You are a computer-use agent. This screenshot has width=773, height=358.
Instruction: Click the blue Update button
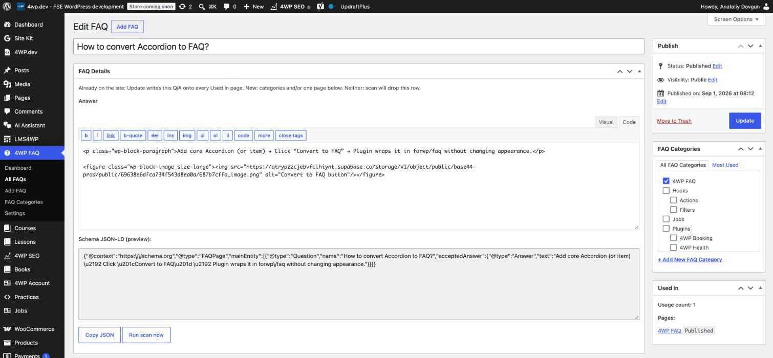pyautogui.click(x=745, y=121)
